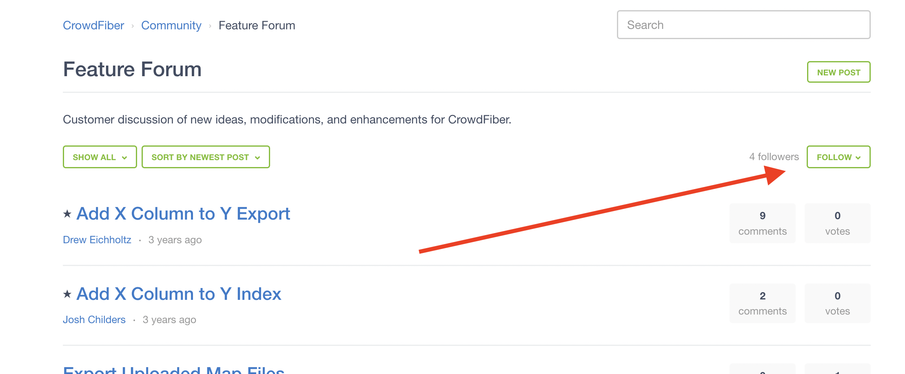Image resolution: width=905 pixels, height=374 pixels.
Task: Open the Export Uploaded Map Files post
Action: (x=174, y=370)
